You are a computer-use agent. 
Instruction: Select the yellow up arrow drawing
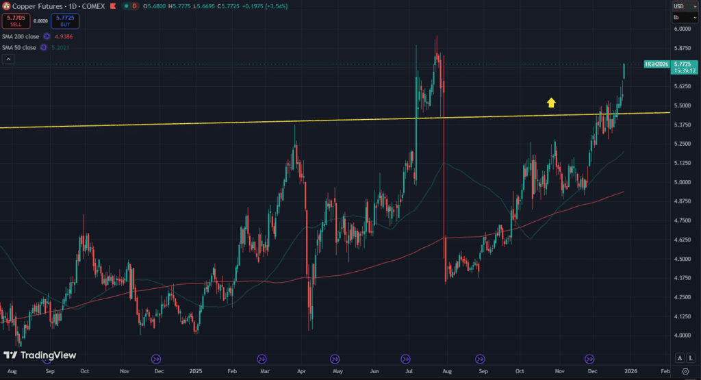pos(551,103)
